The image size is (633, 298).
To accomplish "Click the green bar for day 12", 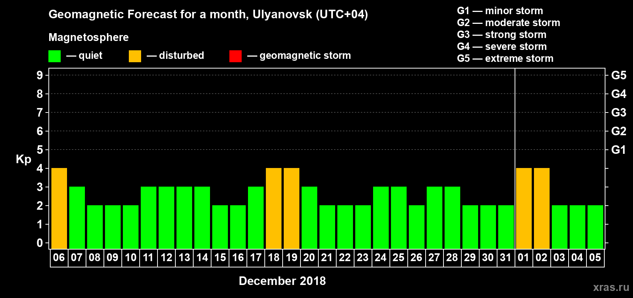I will point(166,218).
